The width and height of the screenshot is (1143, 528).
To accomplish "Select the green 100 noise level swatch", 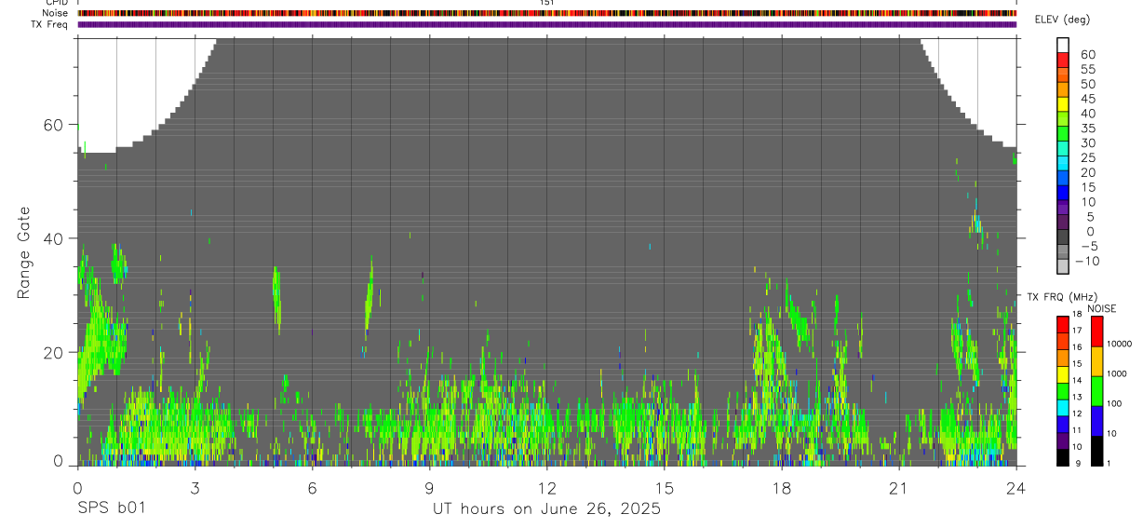I will pyautogui.click(x=1097, y=391).
